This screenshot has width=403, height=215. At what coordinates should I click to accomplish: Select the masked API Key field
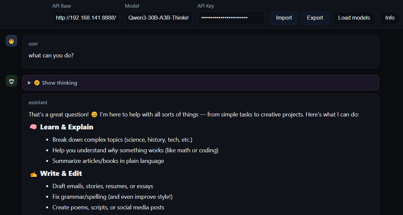[x=231, y=18]
